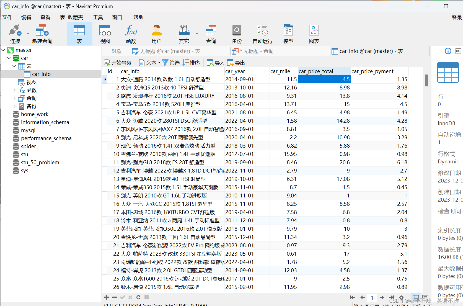Go to the next page of records
Screen dimensions: 463x306
coord(382,297)
